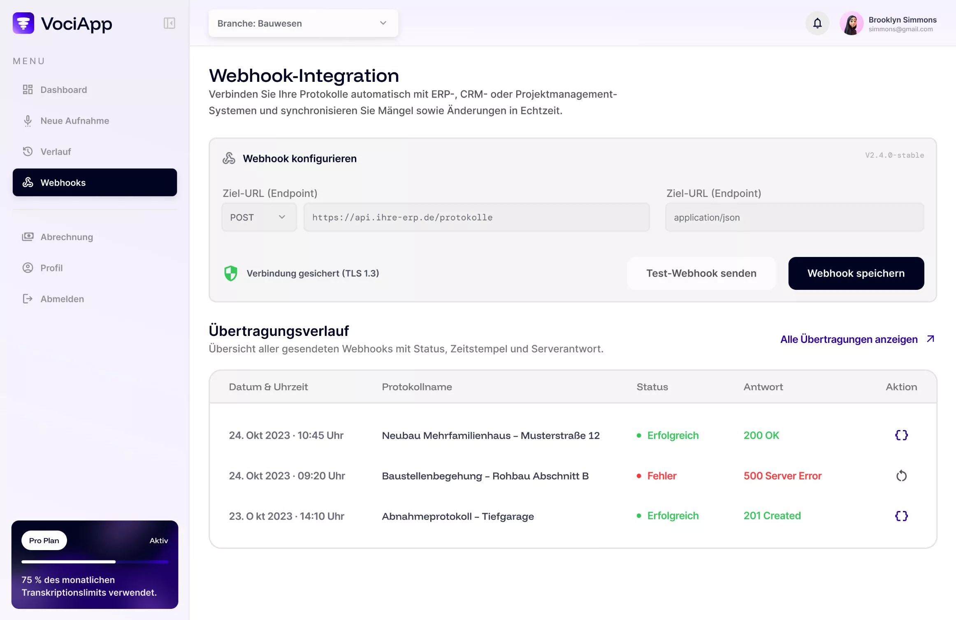Select Verlauf in the sidebar
Viewport: 956px width, 620px height.
(x=56, y=152)
